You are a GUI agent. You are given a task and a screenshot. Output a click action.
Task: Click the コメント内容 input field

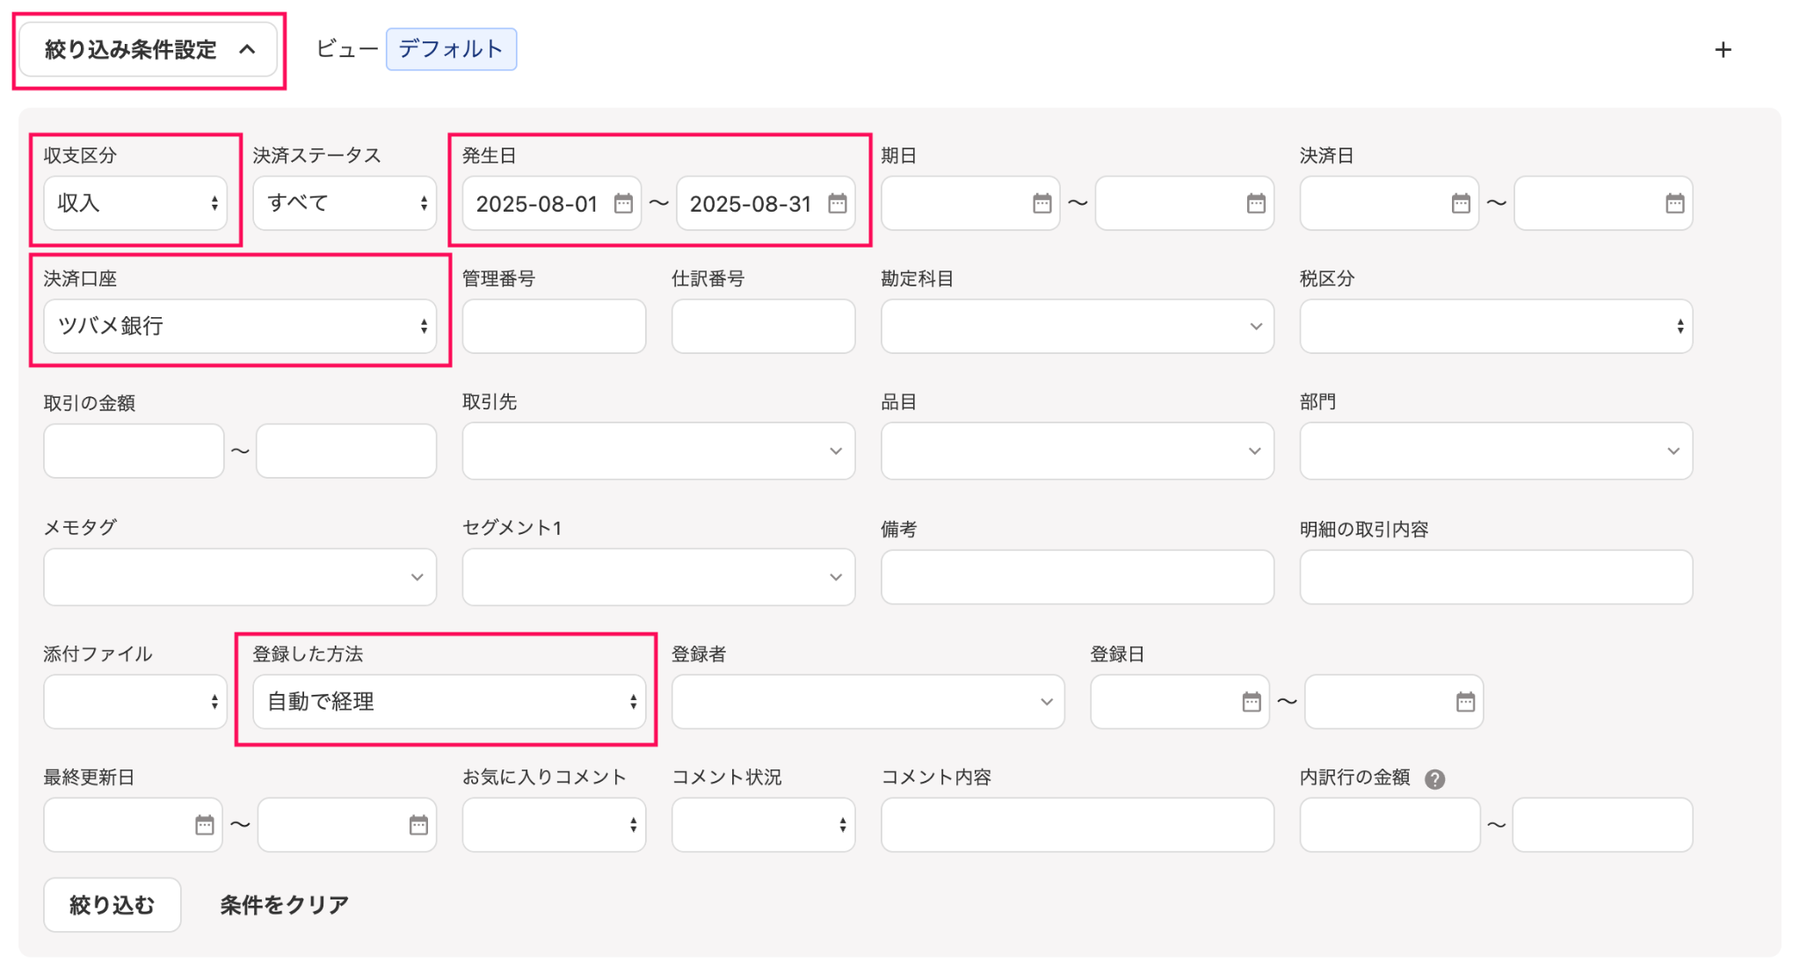coord(1078,825)
